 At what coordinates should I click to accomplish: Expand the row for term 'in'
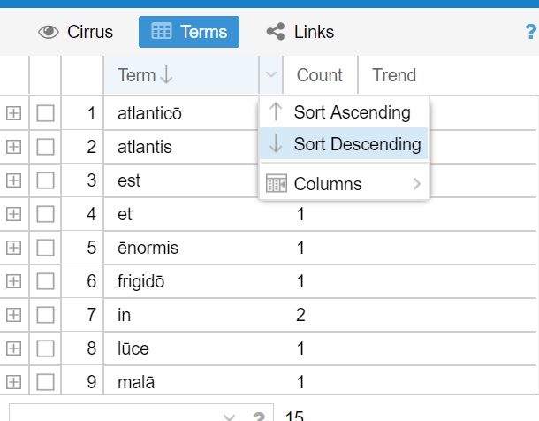(x=13, y=315)
